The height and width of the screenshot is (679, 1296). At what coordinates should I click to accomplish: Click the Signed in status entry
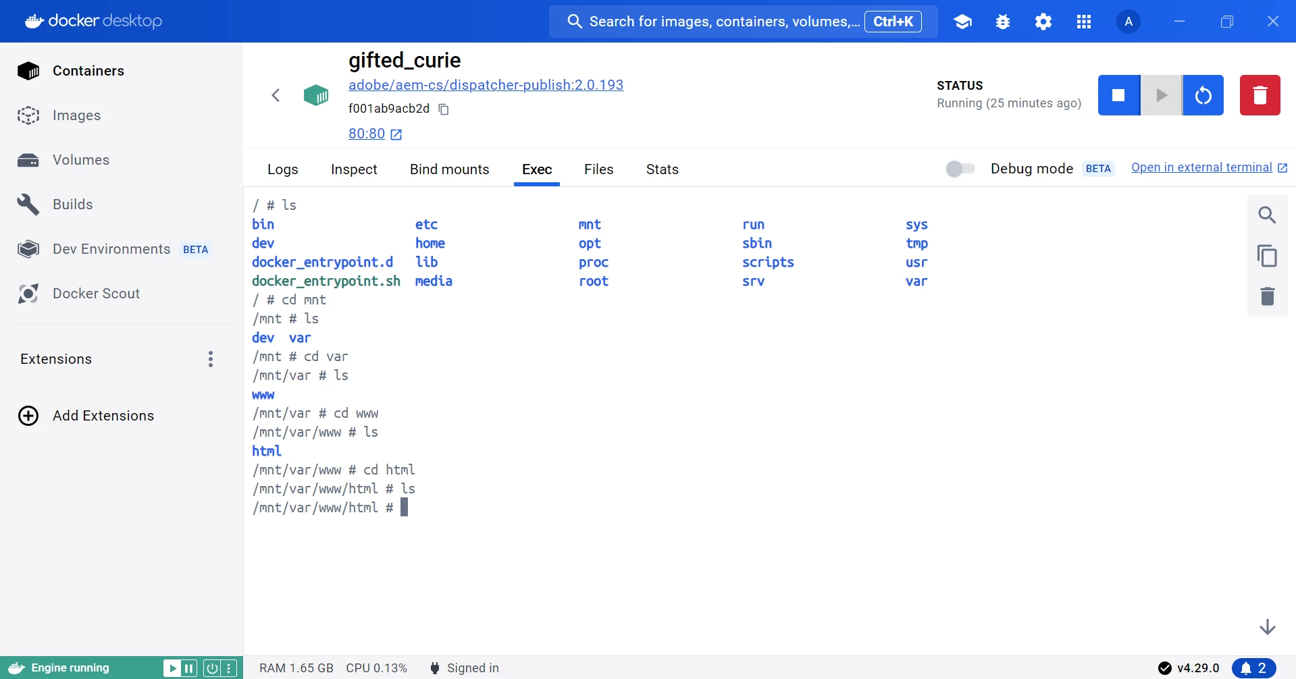[465, 668]
